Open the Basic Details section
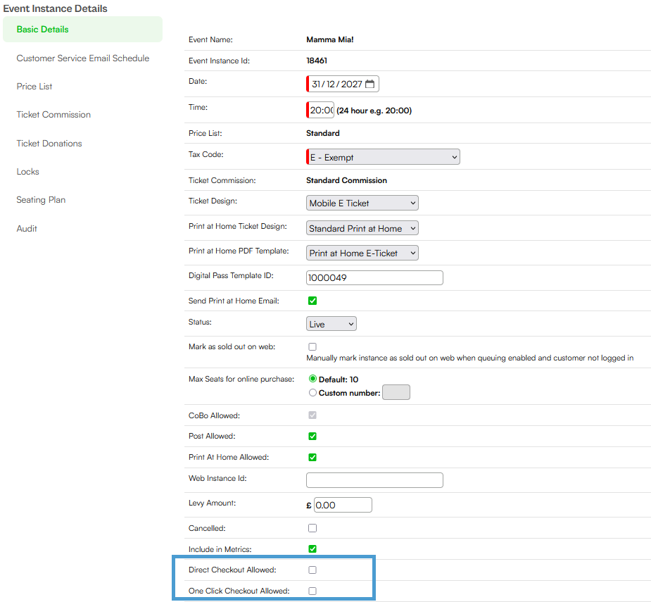The image size is (651, 602). (x=82, y=29)
